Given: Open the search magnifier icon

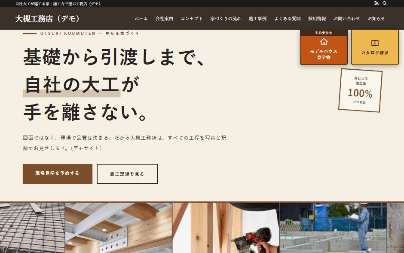Looking at the screenshot, I should tap(385, 3).
